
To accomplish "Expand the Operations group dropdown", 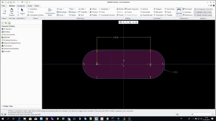I will (x=21, y=18).
